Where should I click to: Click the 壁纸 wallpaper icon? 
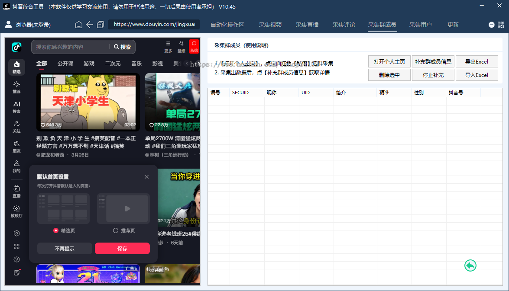pyautogui.click(x=181, y=47)
